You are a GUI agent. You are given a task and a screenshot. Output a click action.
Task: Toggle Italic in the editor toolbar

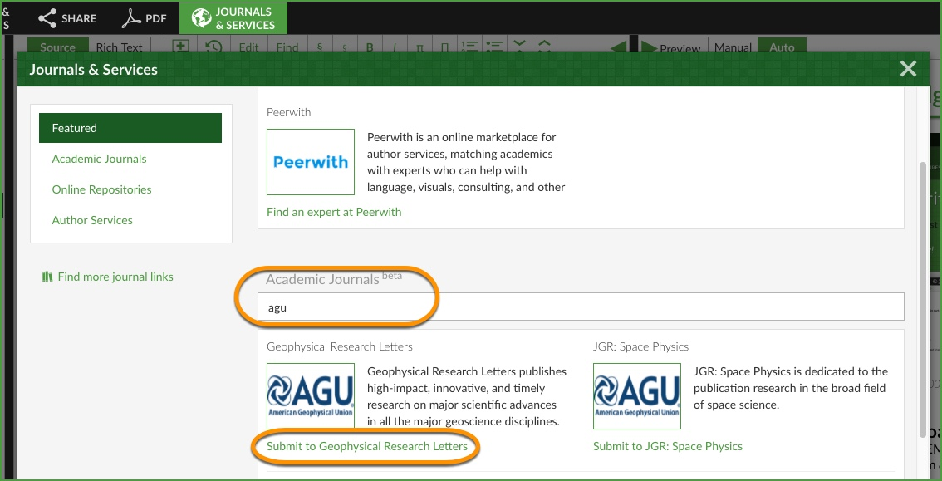click(395, 47)
